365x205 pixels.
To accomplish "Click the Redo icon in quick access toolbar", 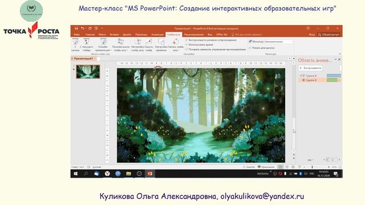I will point(90,28).
